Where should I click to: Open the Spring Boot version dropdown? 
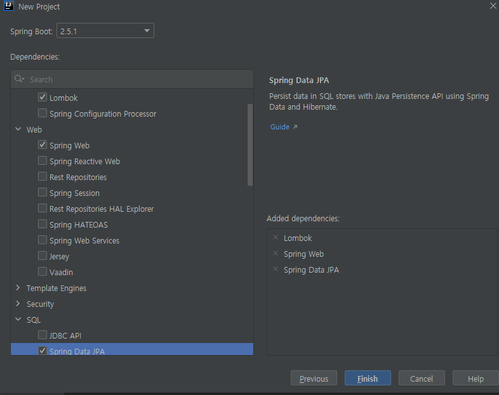(105, 30)
